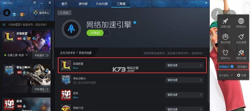
Task: Open 智能加速 dropdown for 使命召唤OL
Action: [184, 80]
